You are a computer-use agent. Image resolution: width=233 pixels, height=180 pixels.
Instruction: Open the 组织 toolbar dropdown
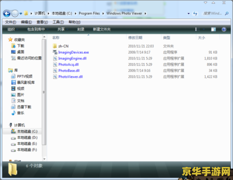[13, 29]
